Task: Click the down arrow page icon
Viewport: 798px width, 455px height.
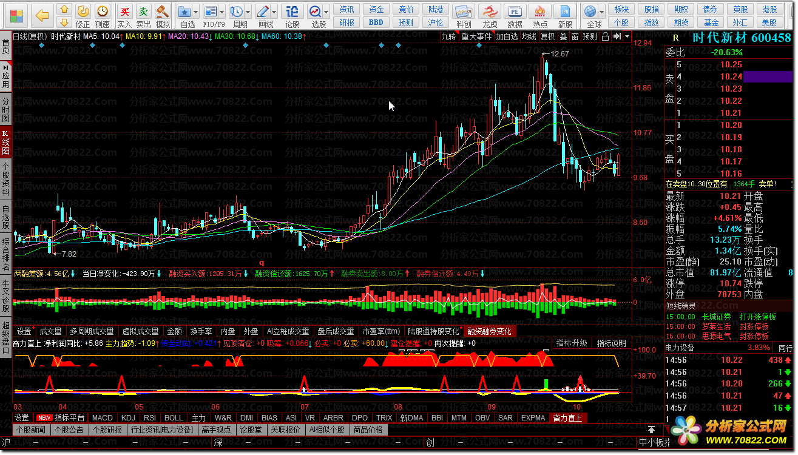Action: pyautogui.click(x=63, y=23)
